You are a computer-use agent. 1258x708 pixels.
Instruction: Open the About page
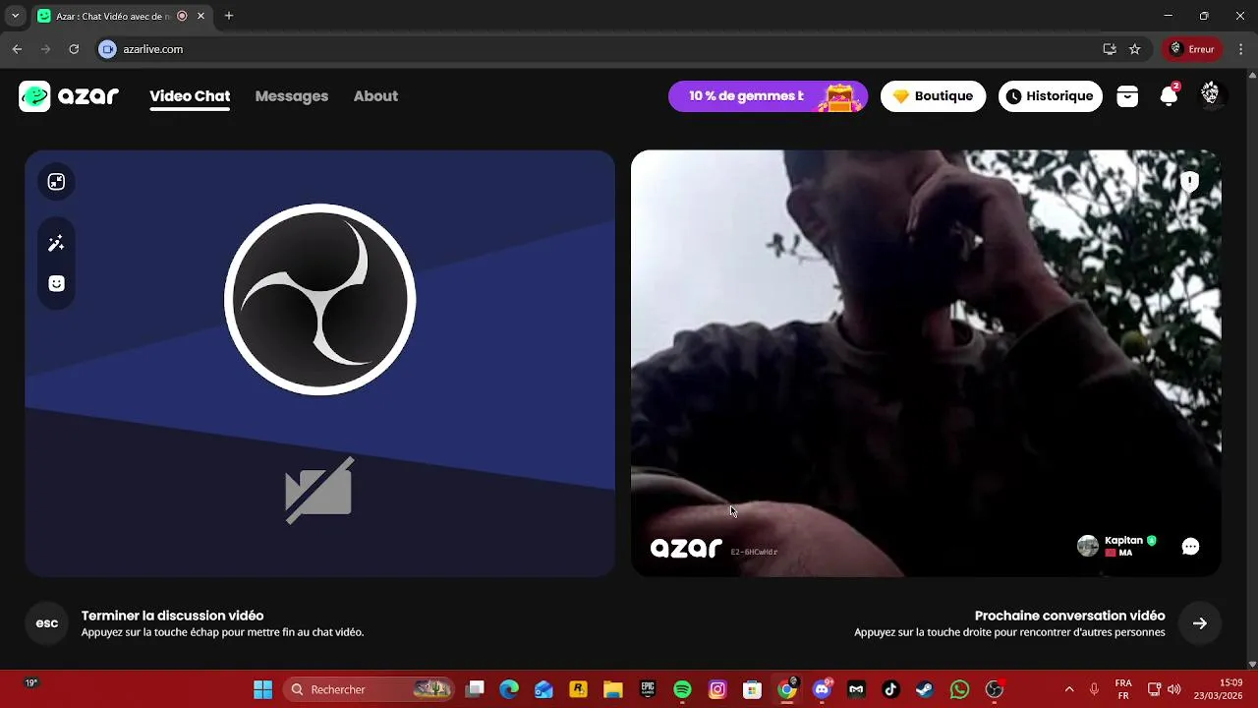click(375, 96)
